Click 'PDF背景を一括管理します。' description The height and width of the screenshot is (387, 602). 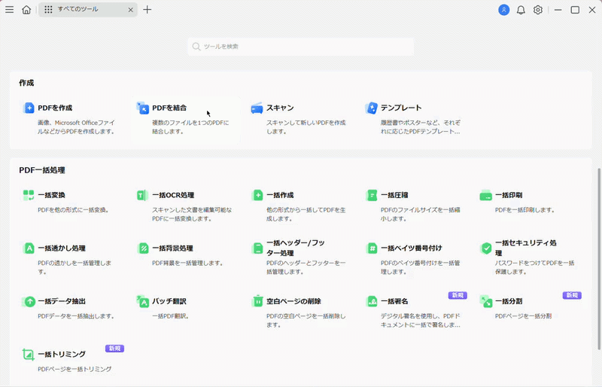tap(187, 264)
